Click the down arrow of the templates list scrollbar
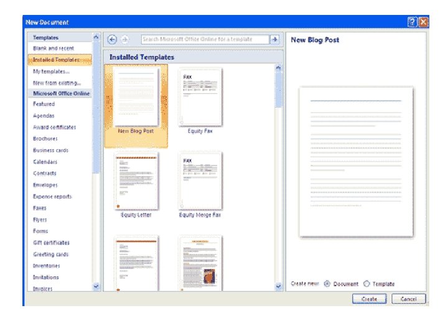Viewport: 448px width, 336px height. (x=278, y=286)
